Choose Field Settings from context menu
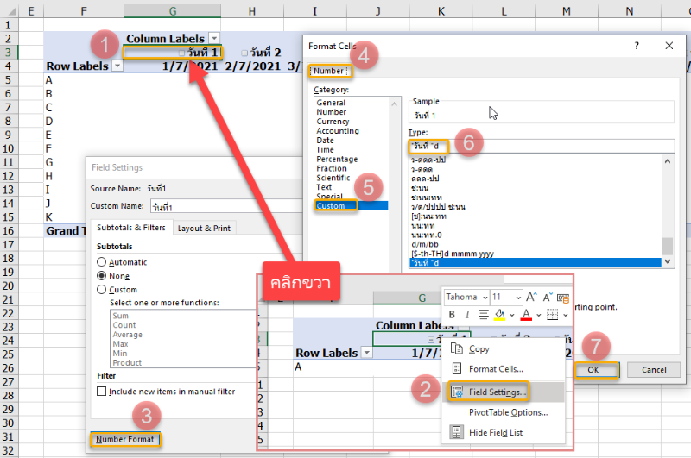 click(x=498, y=391)
